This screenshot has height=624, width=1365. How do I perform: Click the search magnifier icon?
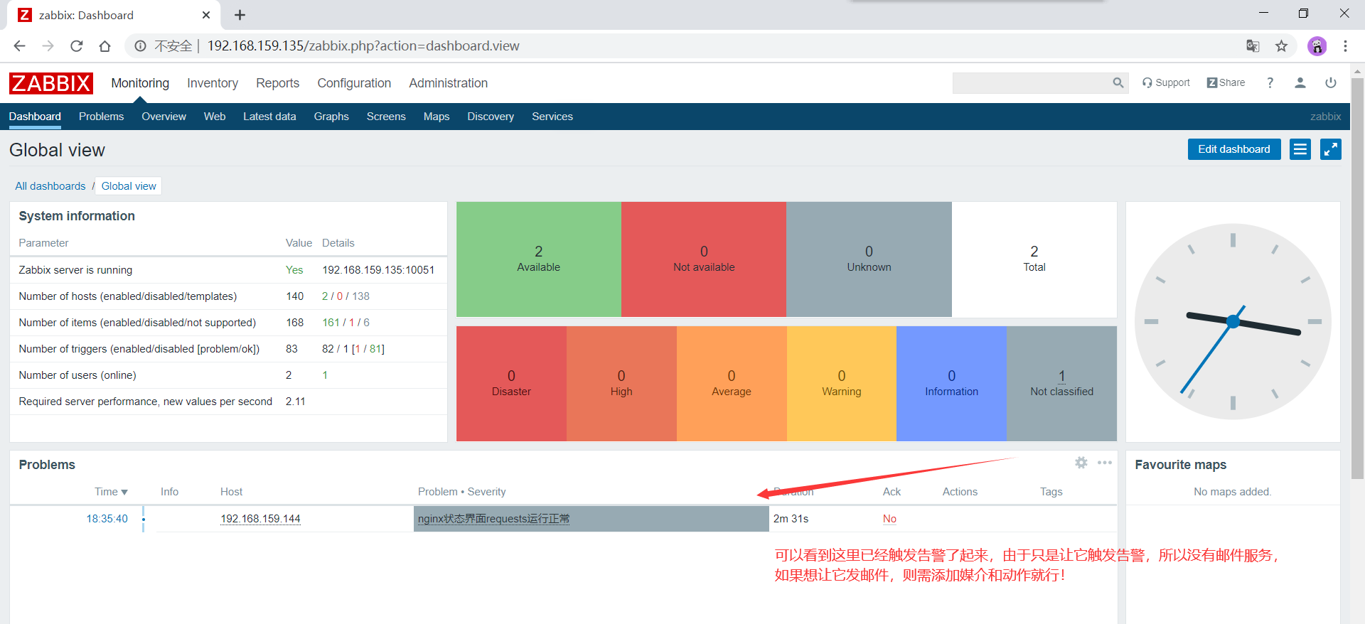1118,83
